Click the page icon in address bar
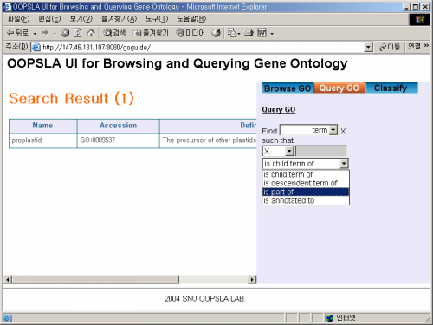Image resolution: width=433 pixels, height=325 pixels. [x=36, y=47]
